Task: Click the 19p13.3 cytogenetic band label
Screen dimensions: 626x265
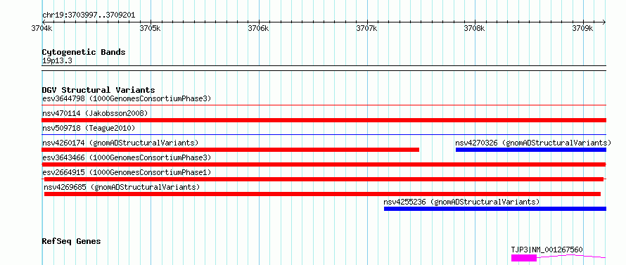Action: tap(57, 60)
